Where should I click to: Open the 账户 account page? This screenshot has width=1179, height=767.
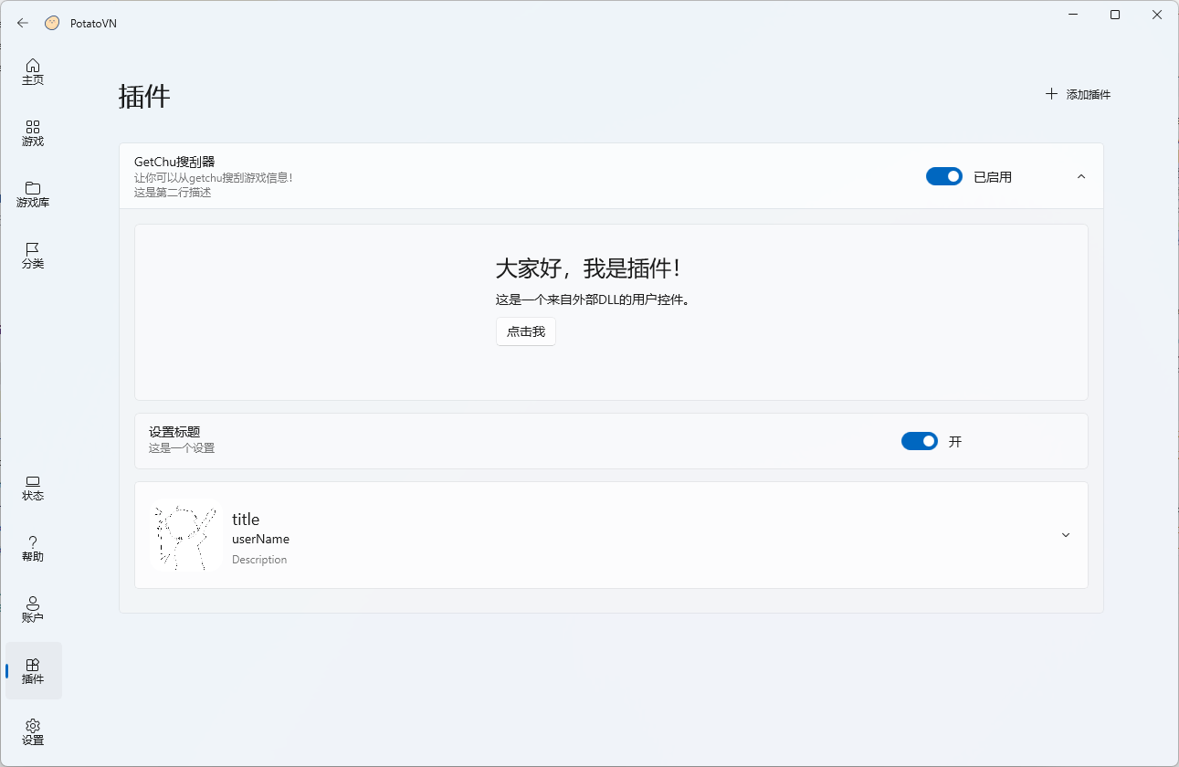pos(33,609)
